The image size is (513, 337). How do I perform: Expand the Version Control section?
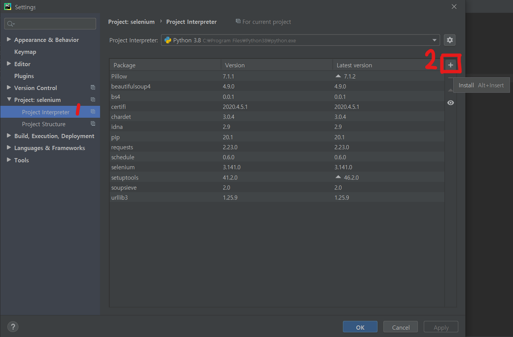[x=9, y=88]
